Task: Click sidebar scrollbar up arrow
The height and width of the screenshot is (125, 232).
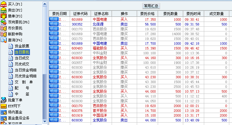Action: point(45,4)
